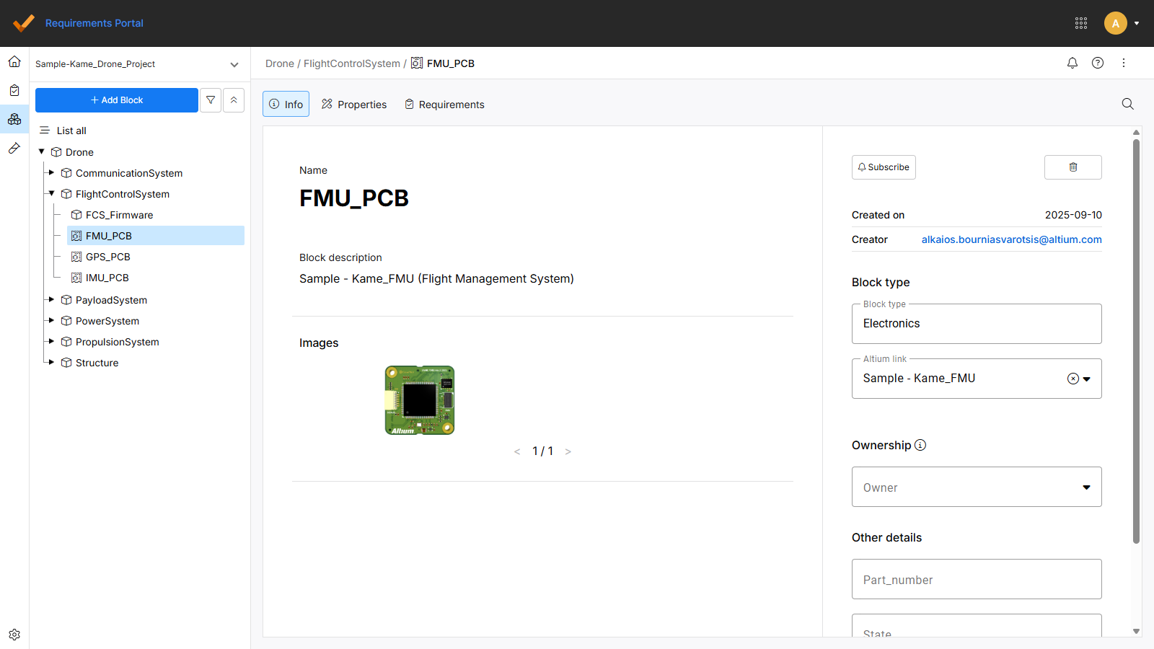Click the filter funnel icon

coord(211,100)
